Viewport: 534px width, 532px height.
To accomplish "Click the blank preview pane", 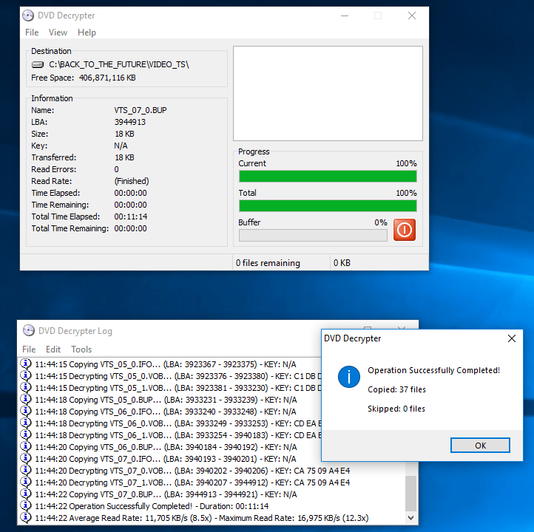I will [x=328, y=94].
